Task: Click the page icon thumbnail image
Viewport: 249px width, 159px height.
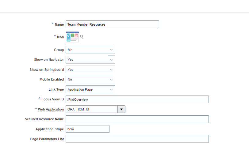Action: click(x=72, y=37)
